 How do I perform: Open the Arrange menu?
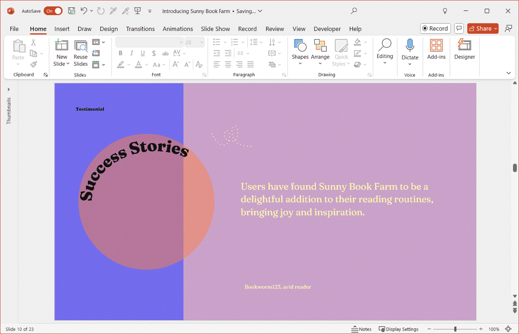point(320,52)
